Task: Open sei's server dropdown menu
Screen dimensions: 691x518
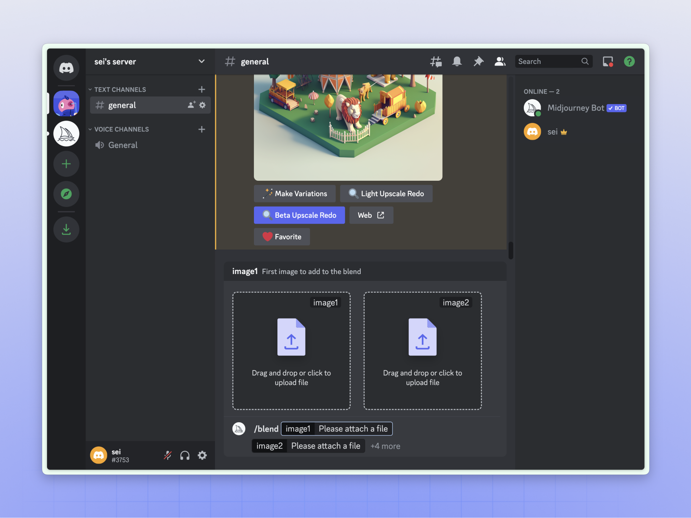Action: (x=201, y=62)
